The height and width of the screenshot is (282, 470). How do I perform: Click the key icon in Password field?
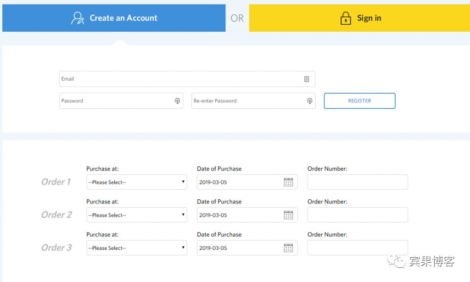click(177, 101)
